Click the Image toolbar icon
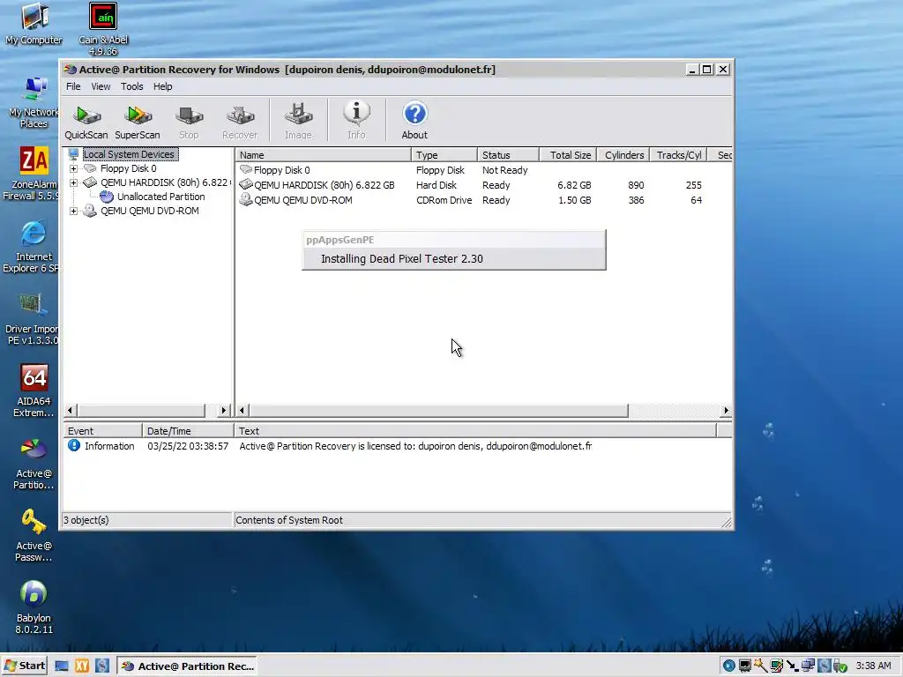The width and height of the screenshot is (903, 677). 298,122
